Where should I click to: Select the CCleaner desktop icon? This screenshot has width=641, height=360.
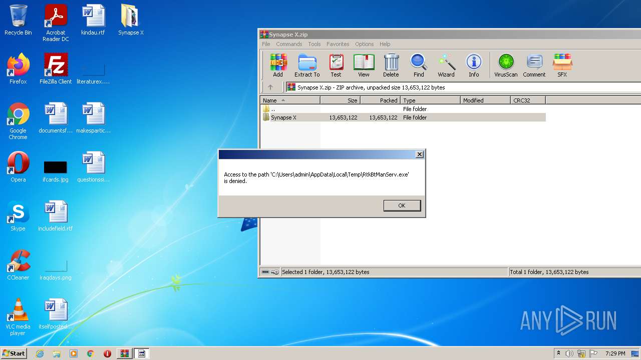pos(18,265)
